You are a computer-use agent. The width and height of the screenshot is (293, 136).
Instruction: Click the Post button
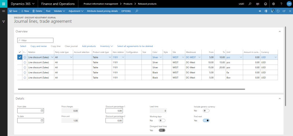click(x=48, y=11)
